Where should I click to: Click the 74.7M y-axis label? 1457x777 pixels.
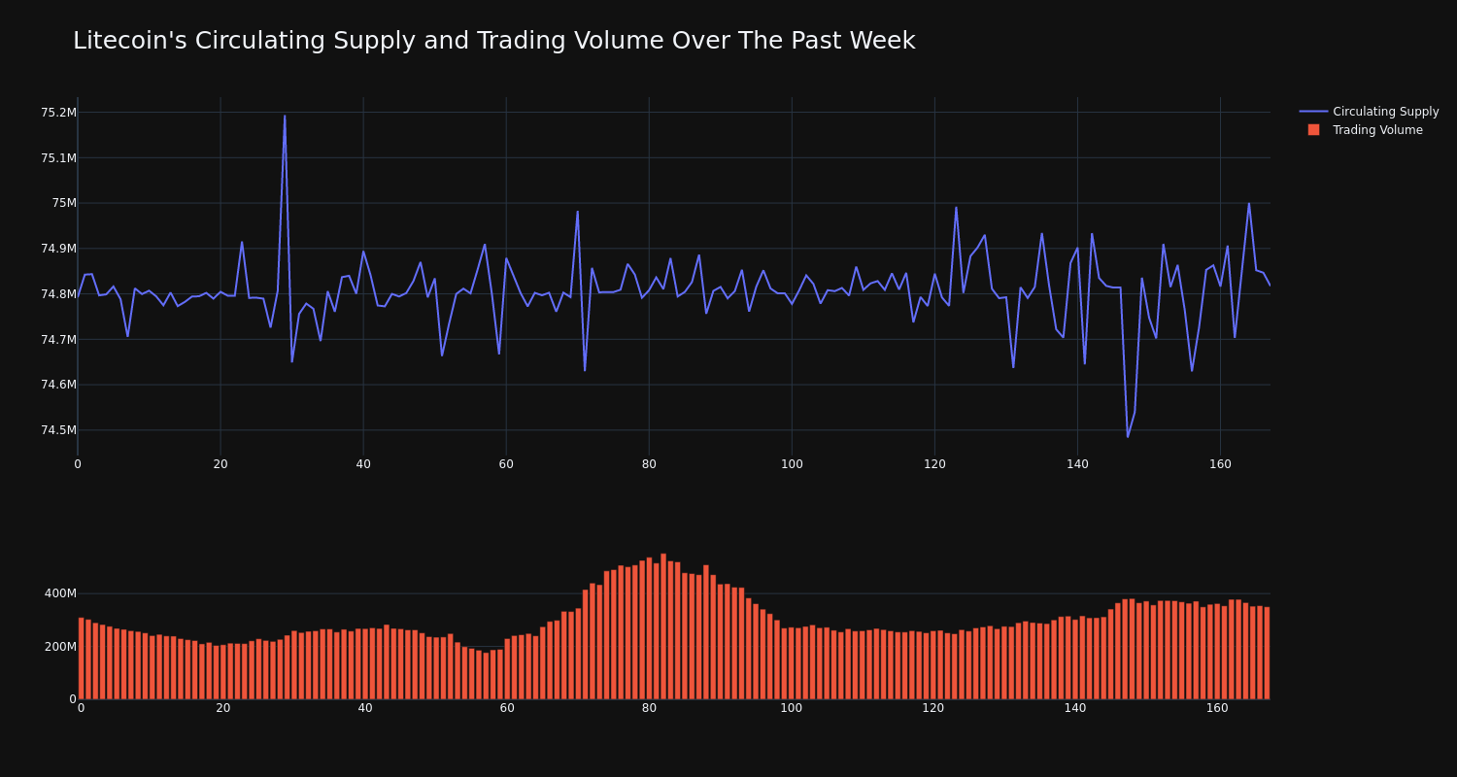pyautogui.click(x=58, y=340)
